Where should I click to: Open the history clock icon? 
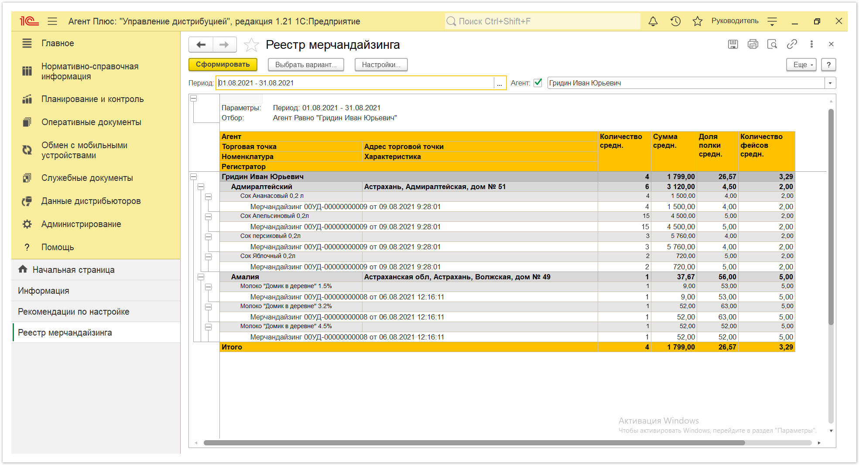tap(675, 21)
